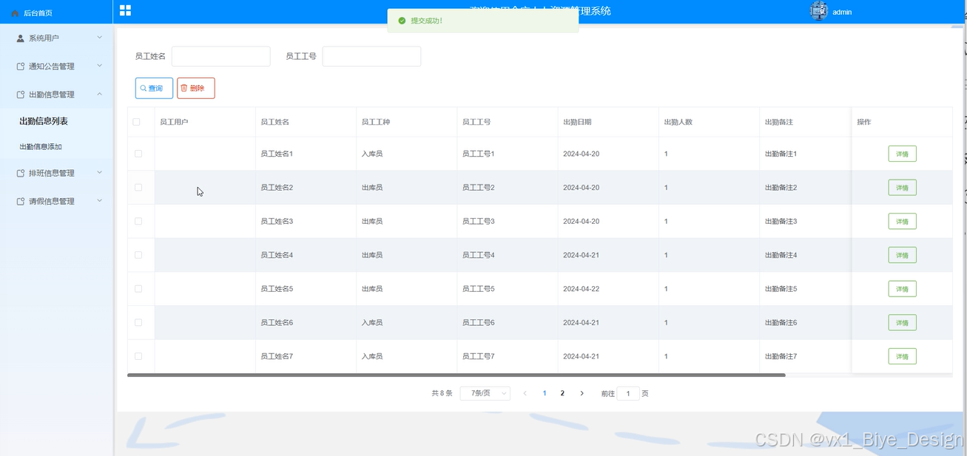This screenshot has width=967, height=456.
Task: Focus the 员工工号 search field
Action: [x=371, y=56]
